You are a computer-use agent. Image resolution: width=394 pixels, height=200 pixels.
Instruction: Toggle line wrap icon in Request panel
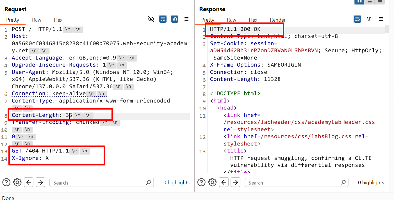pyautogui.click(x=163, y=19)
